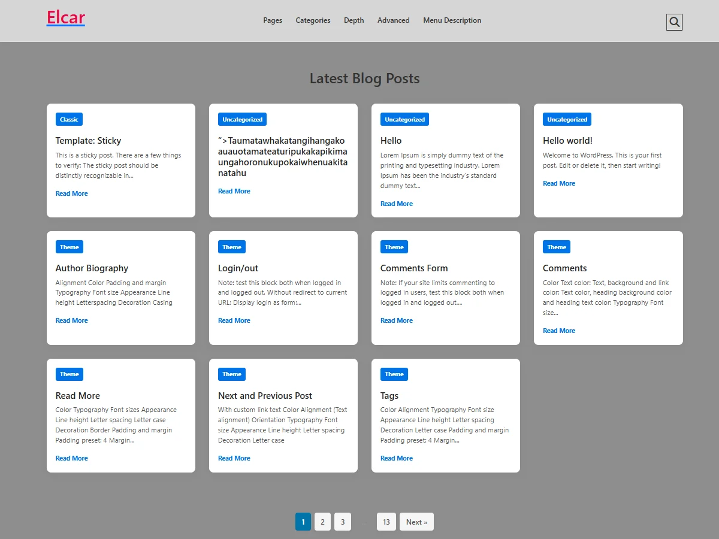Click the Classic category badge

click(69, 119)
